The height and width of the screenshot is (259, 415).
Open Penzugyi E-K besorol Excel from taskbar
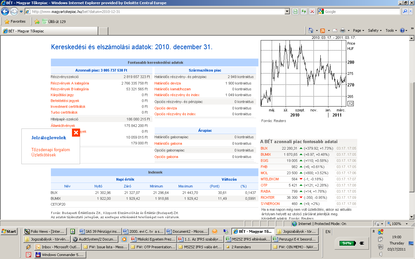coord(295,239)
